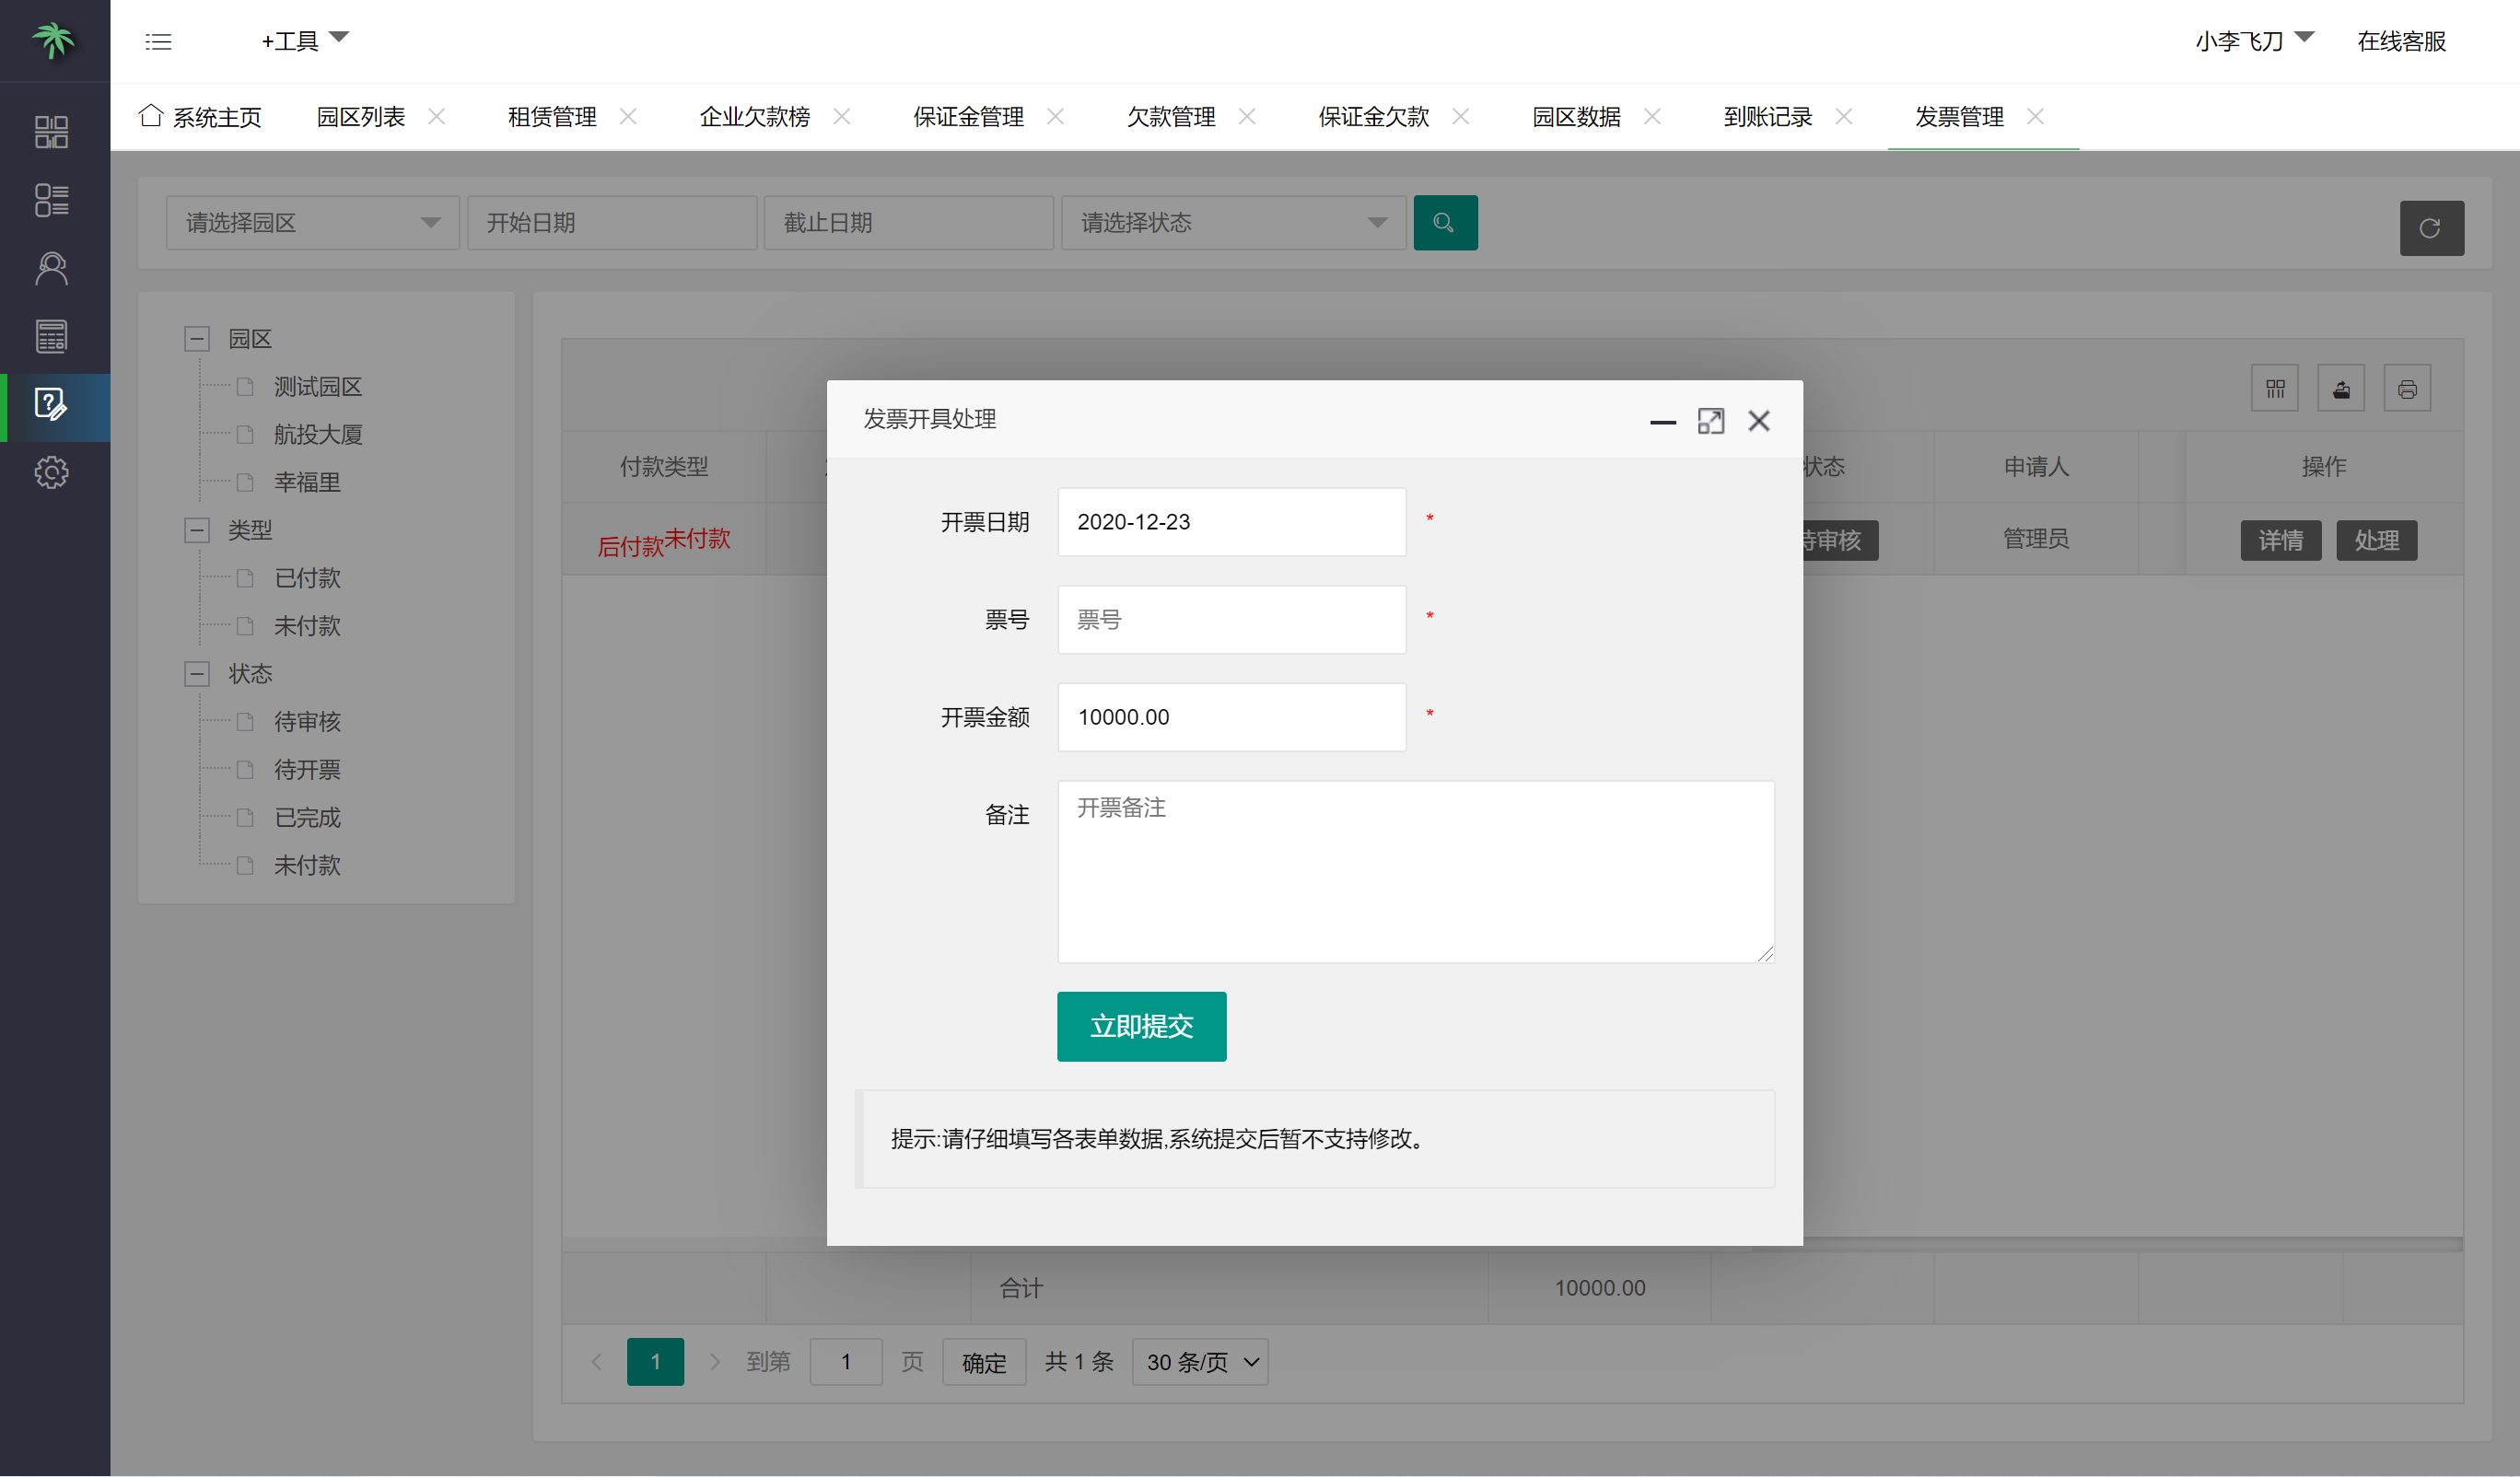The image size is (2520, 1477).
Task: Switch to the 租赁管理 tab
Action: click(552, 116)
